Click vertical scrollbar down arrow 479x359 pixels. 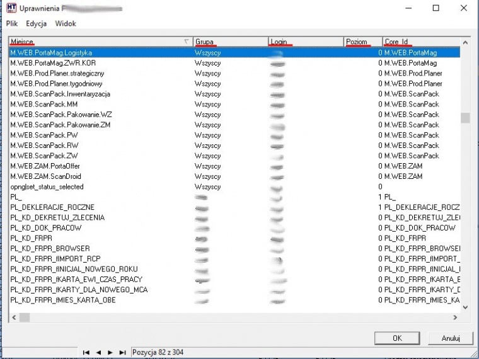click(465, 307)
